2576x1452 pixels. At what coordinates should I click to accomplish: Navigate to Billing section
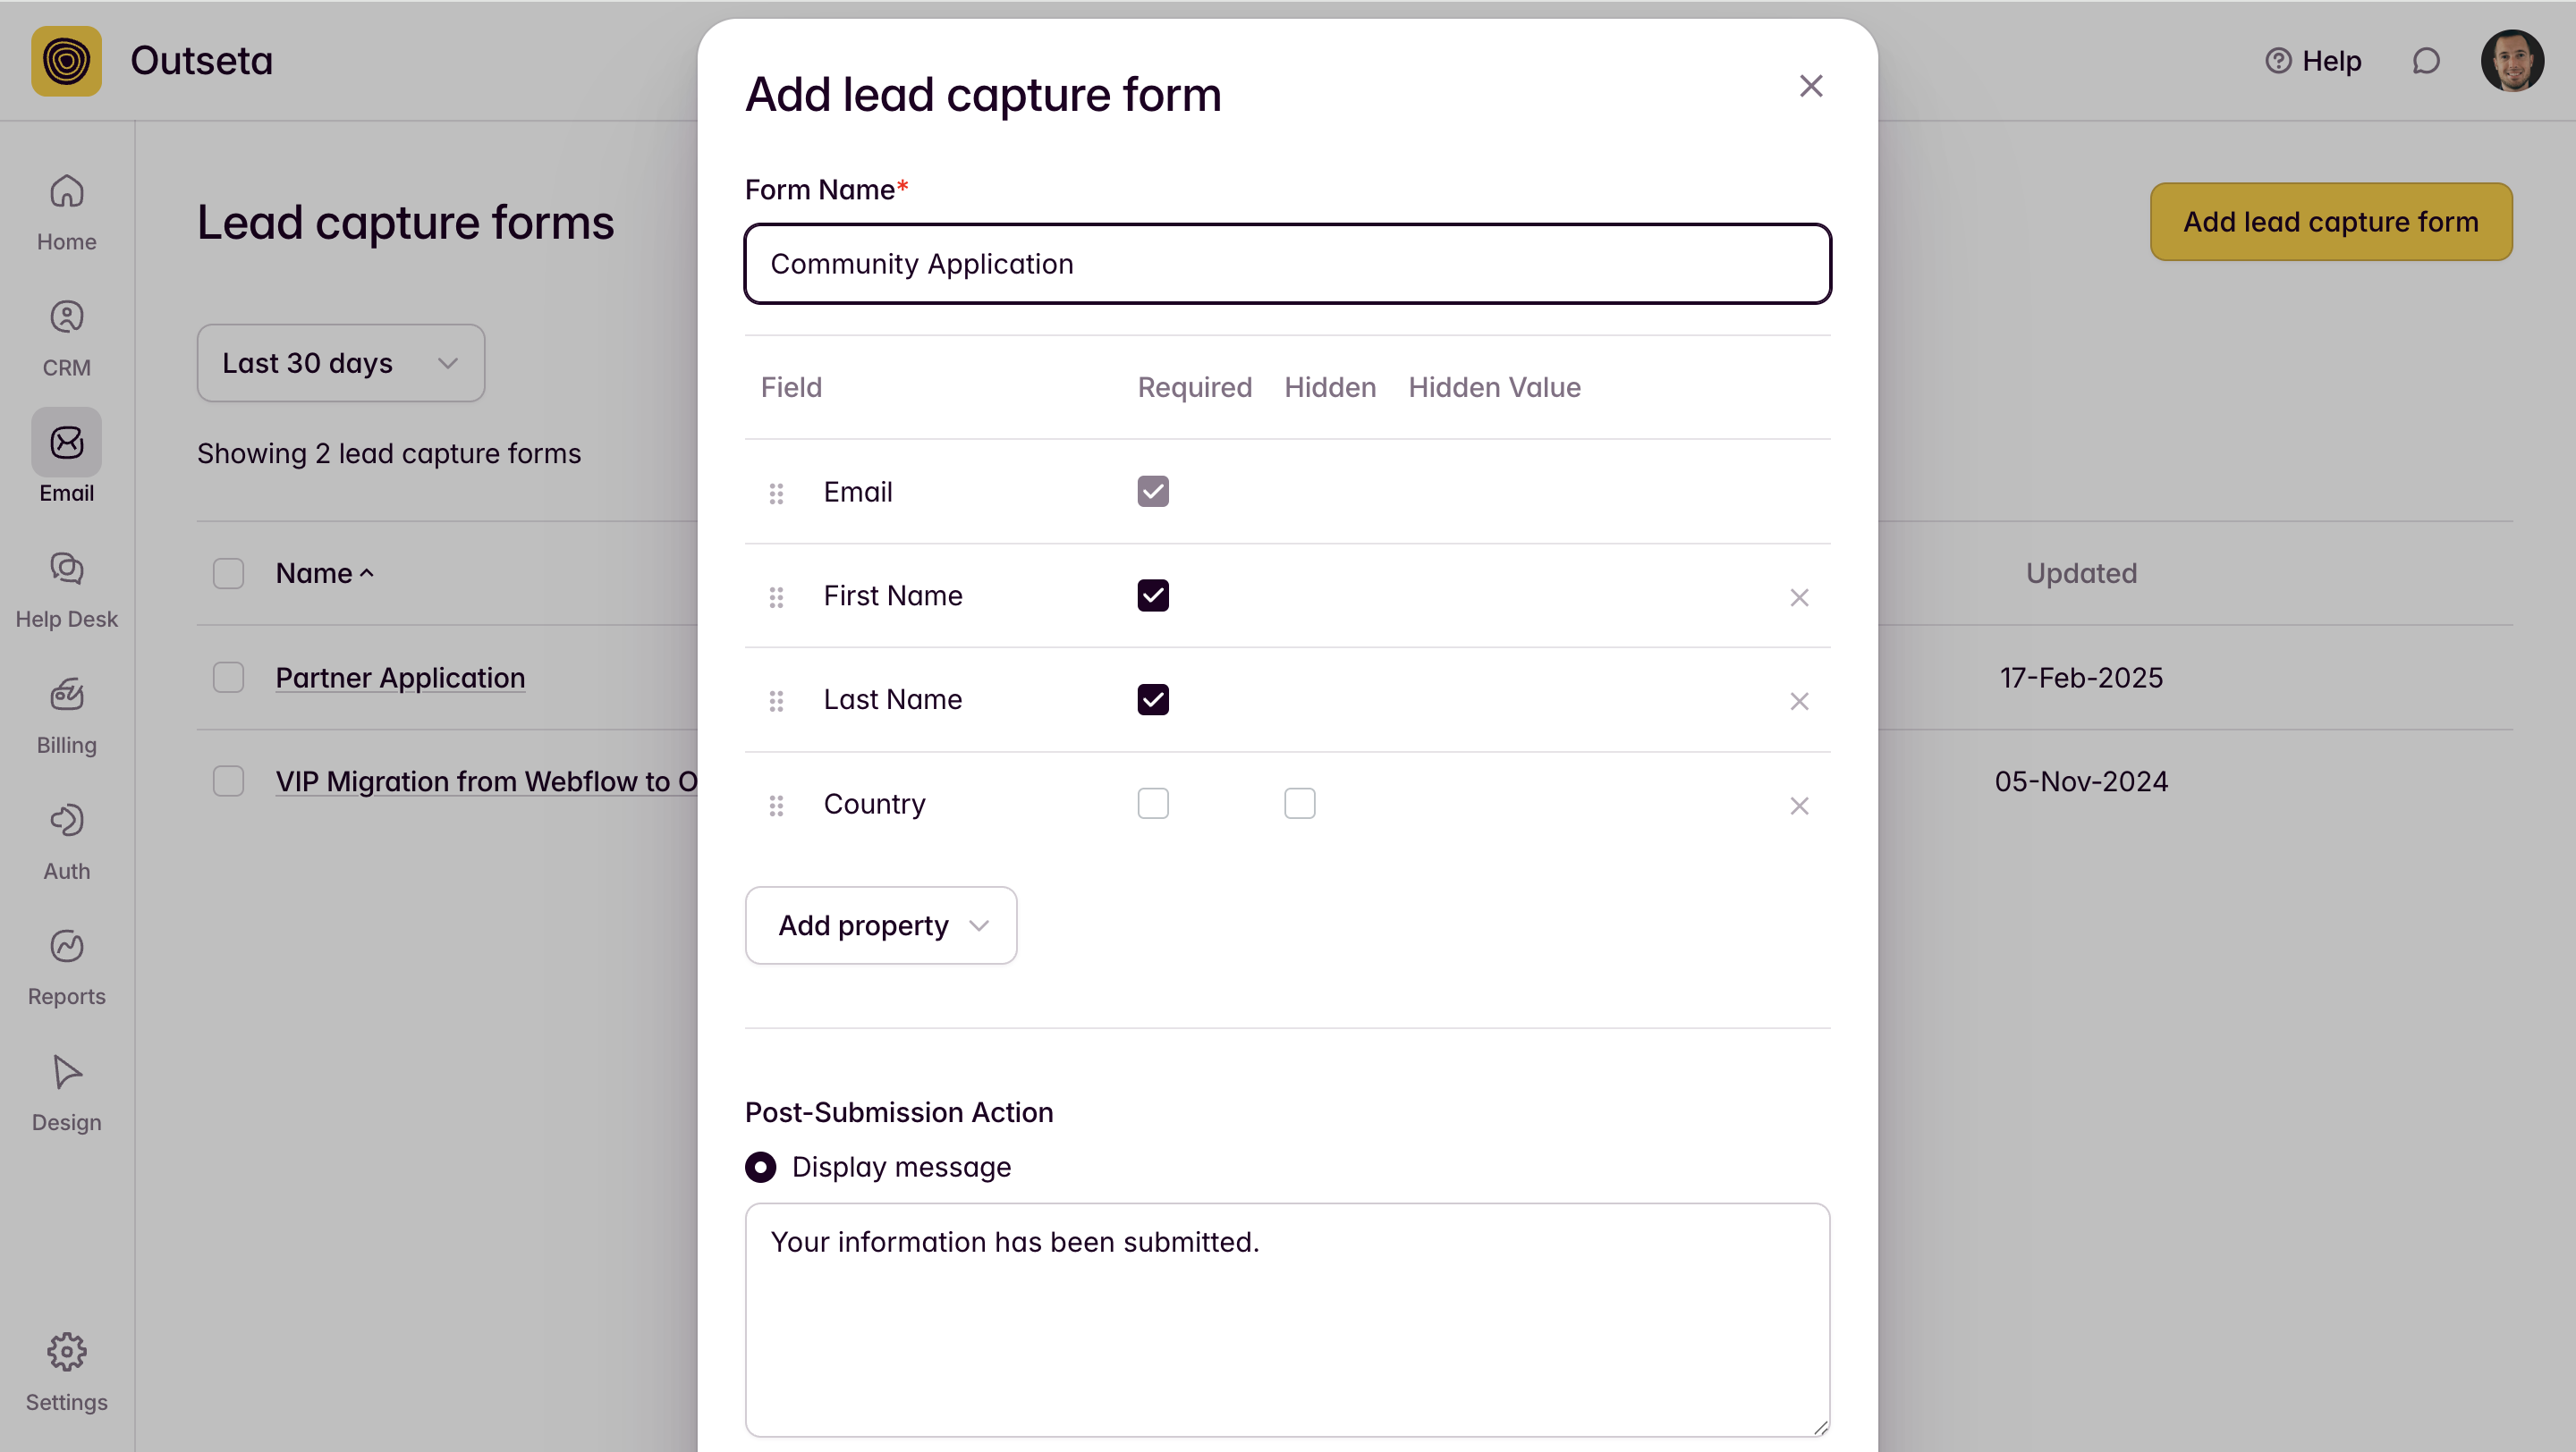point(66,714)
